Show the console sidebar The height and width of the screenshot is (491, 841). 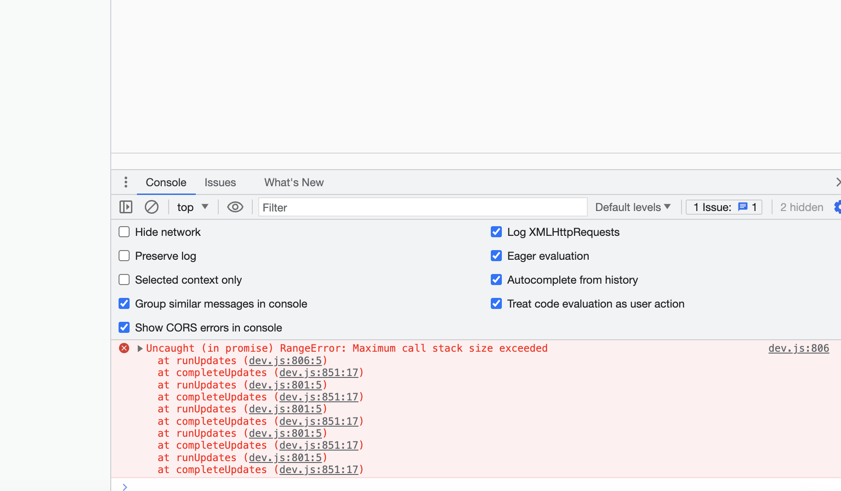click(x=125, y=207)
